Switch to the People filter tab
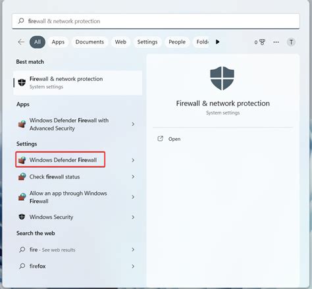This screenshot has height=289, width=312. (x=177, y=42)
